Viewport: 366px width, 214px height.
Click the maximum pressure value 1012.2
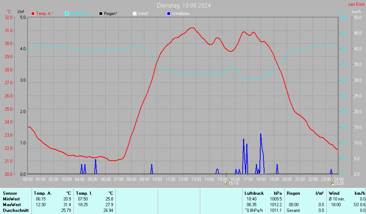tap(276, 205)
